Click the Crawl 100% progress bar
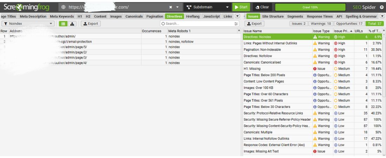 [x=310, y=7]
